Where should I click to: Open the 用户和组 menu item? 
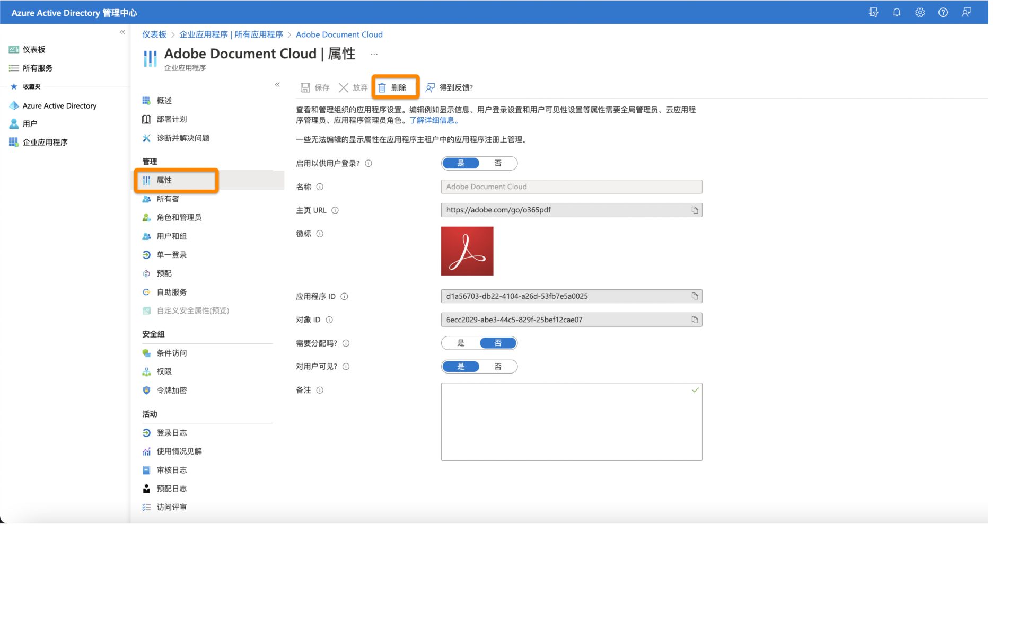pos(172,236)
